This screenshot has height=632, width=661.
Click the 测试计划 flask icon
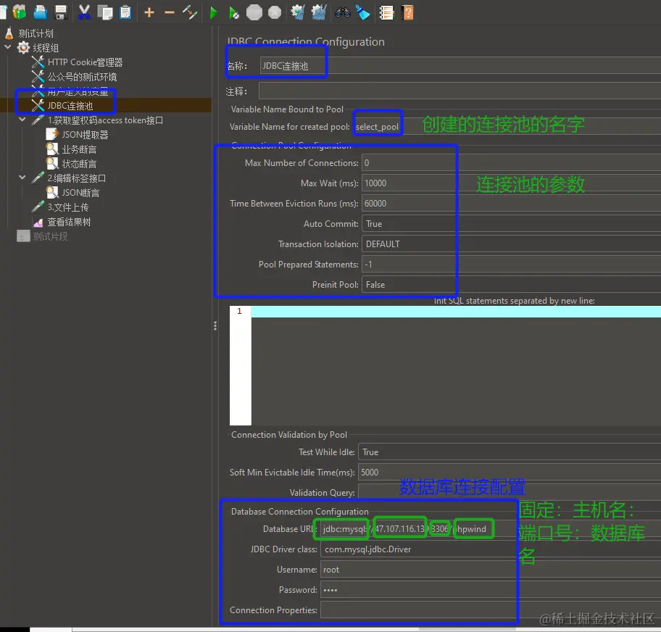[x=9, y=33]
